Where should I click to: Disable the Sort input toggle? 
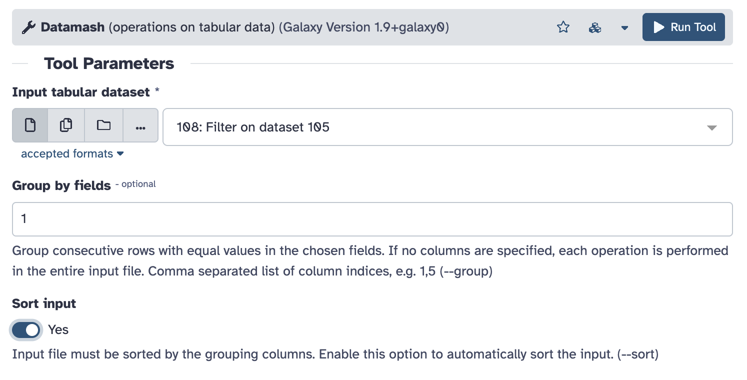click(x=26, y=329)
